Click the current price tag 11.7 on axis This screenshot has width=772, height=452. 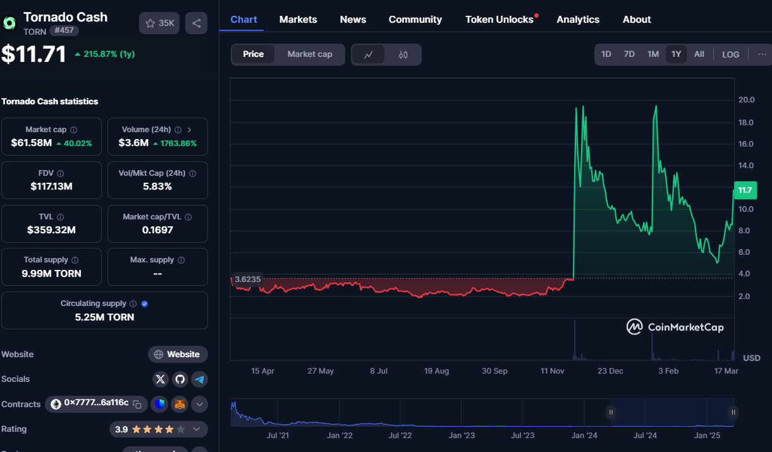coord(745,190)
